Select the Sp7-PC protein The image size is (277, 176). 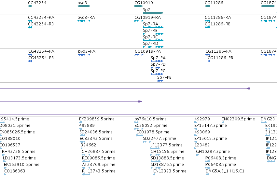[158, 71]
